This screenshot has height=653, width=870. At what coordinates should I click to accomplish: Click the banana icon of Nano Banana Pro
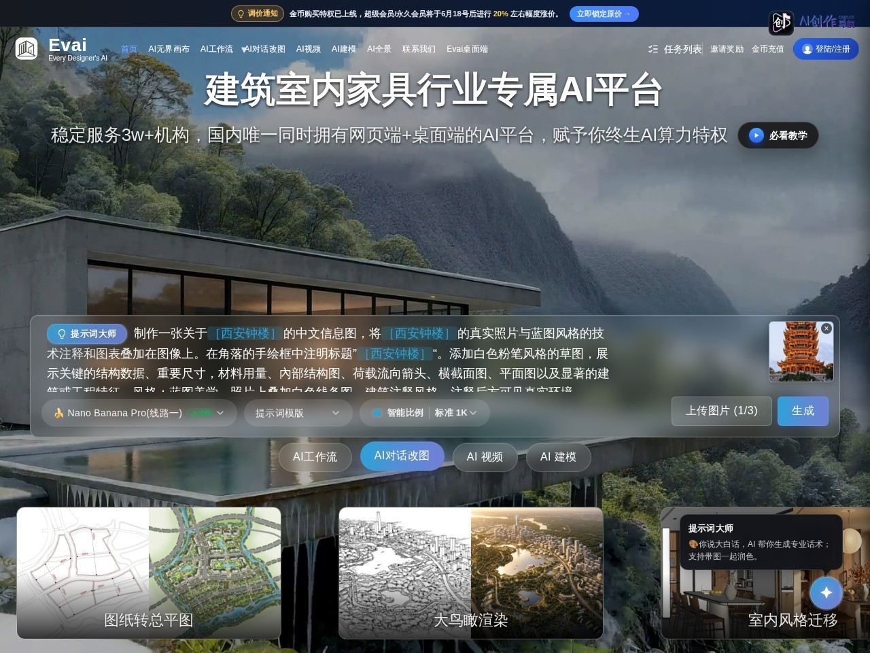point(58,413)
